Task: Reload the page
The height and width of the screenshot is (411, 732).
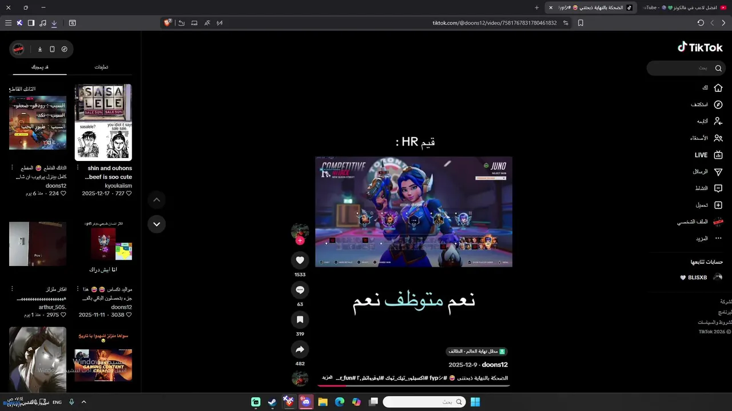Action: (x=701, y=23)
